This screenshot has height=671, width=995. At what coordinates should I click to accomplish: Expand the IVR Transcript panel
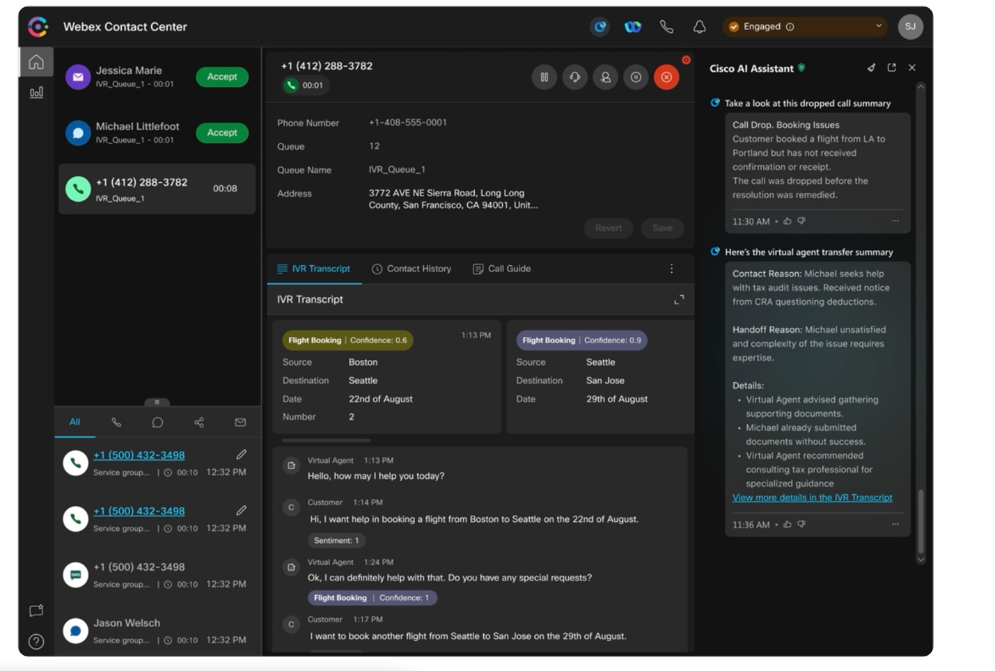(679, 299)
